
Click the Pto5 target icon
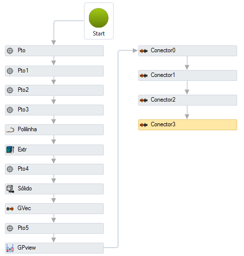(x=10, y=228)
